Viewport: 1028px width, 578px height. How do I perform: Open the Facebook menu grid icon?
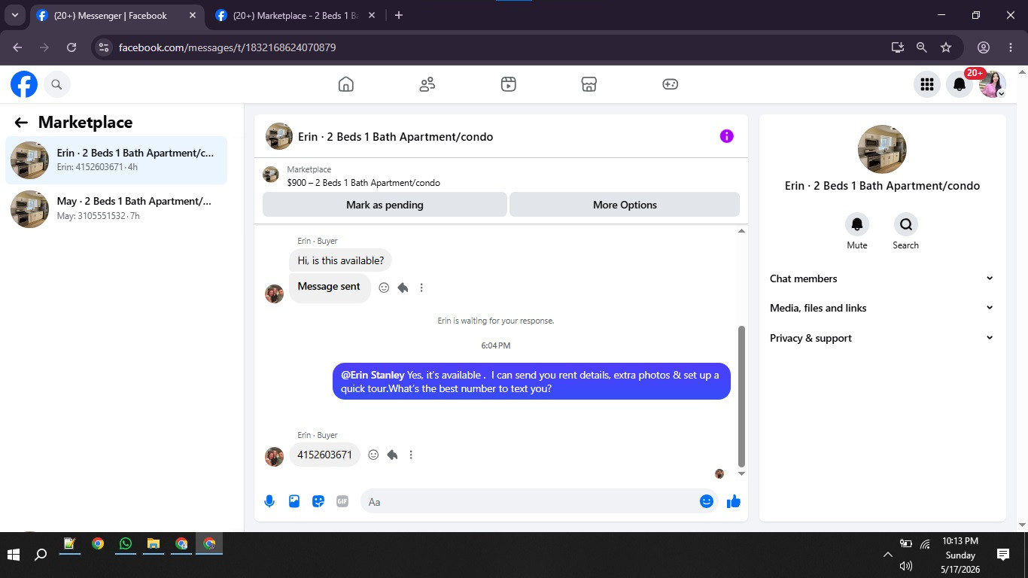coord(927,84)
